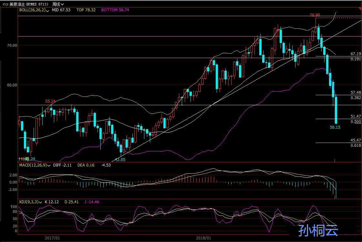Click the -4.53 MACD histogram value

[x=106, y=165]
